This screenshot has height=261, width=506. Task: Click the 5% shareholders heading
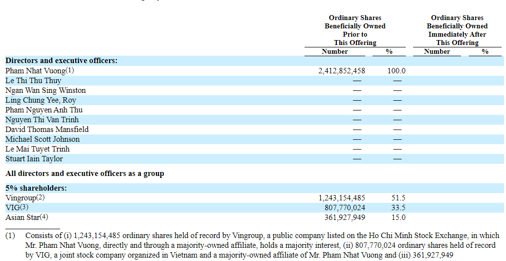click(36, 188)
